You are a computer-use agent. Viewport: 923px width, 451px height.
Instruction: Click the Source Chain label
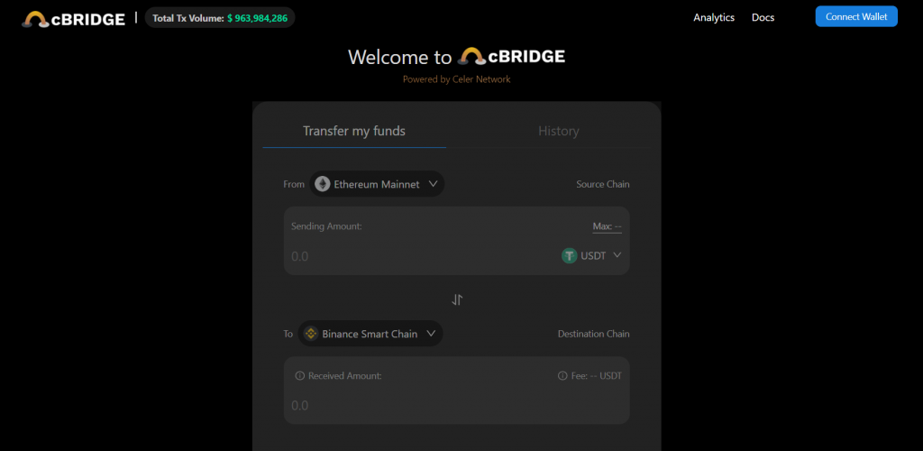tap(603, 184)
